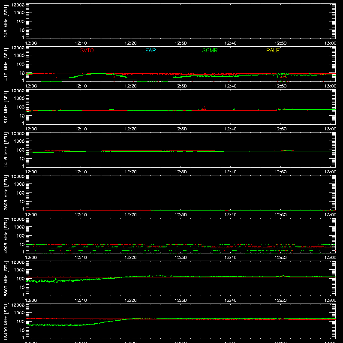The width and height of the screenshot is (343, 343).
Task: Click 12:30 time label below 1415 MHz panel
Action: 181,172
